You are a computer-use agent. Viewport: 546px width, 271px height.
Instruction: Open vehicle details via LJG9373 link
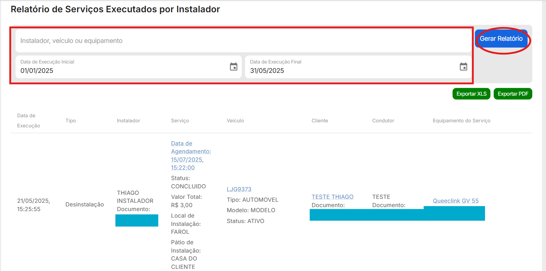tap(239, 189)
